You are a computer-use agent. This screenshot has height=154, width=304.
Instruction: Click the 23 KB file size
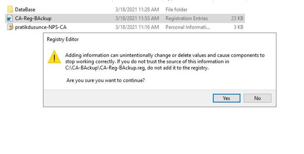point(237,18)
